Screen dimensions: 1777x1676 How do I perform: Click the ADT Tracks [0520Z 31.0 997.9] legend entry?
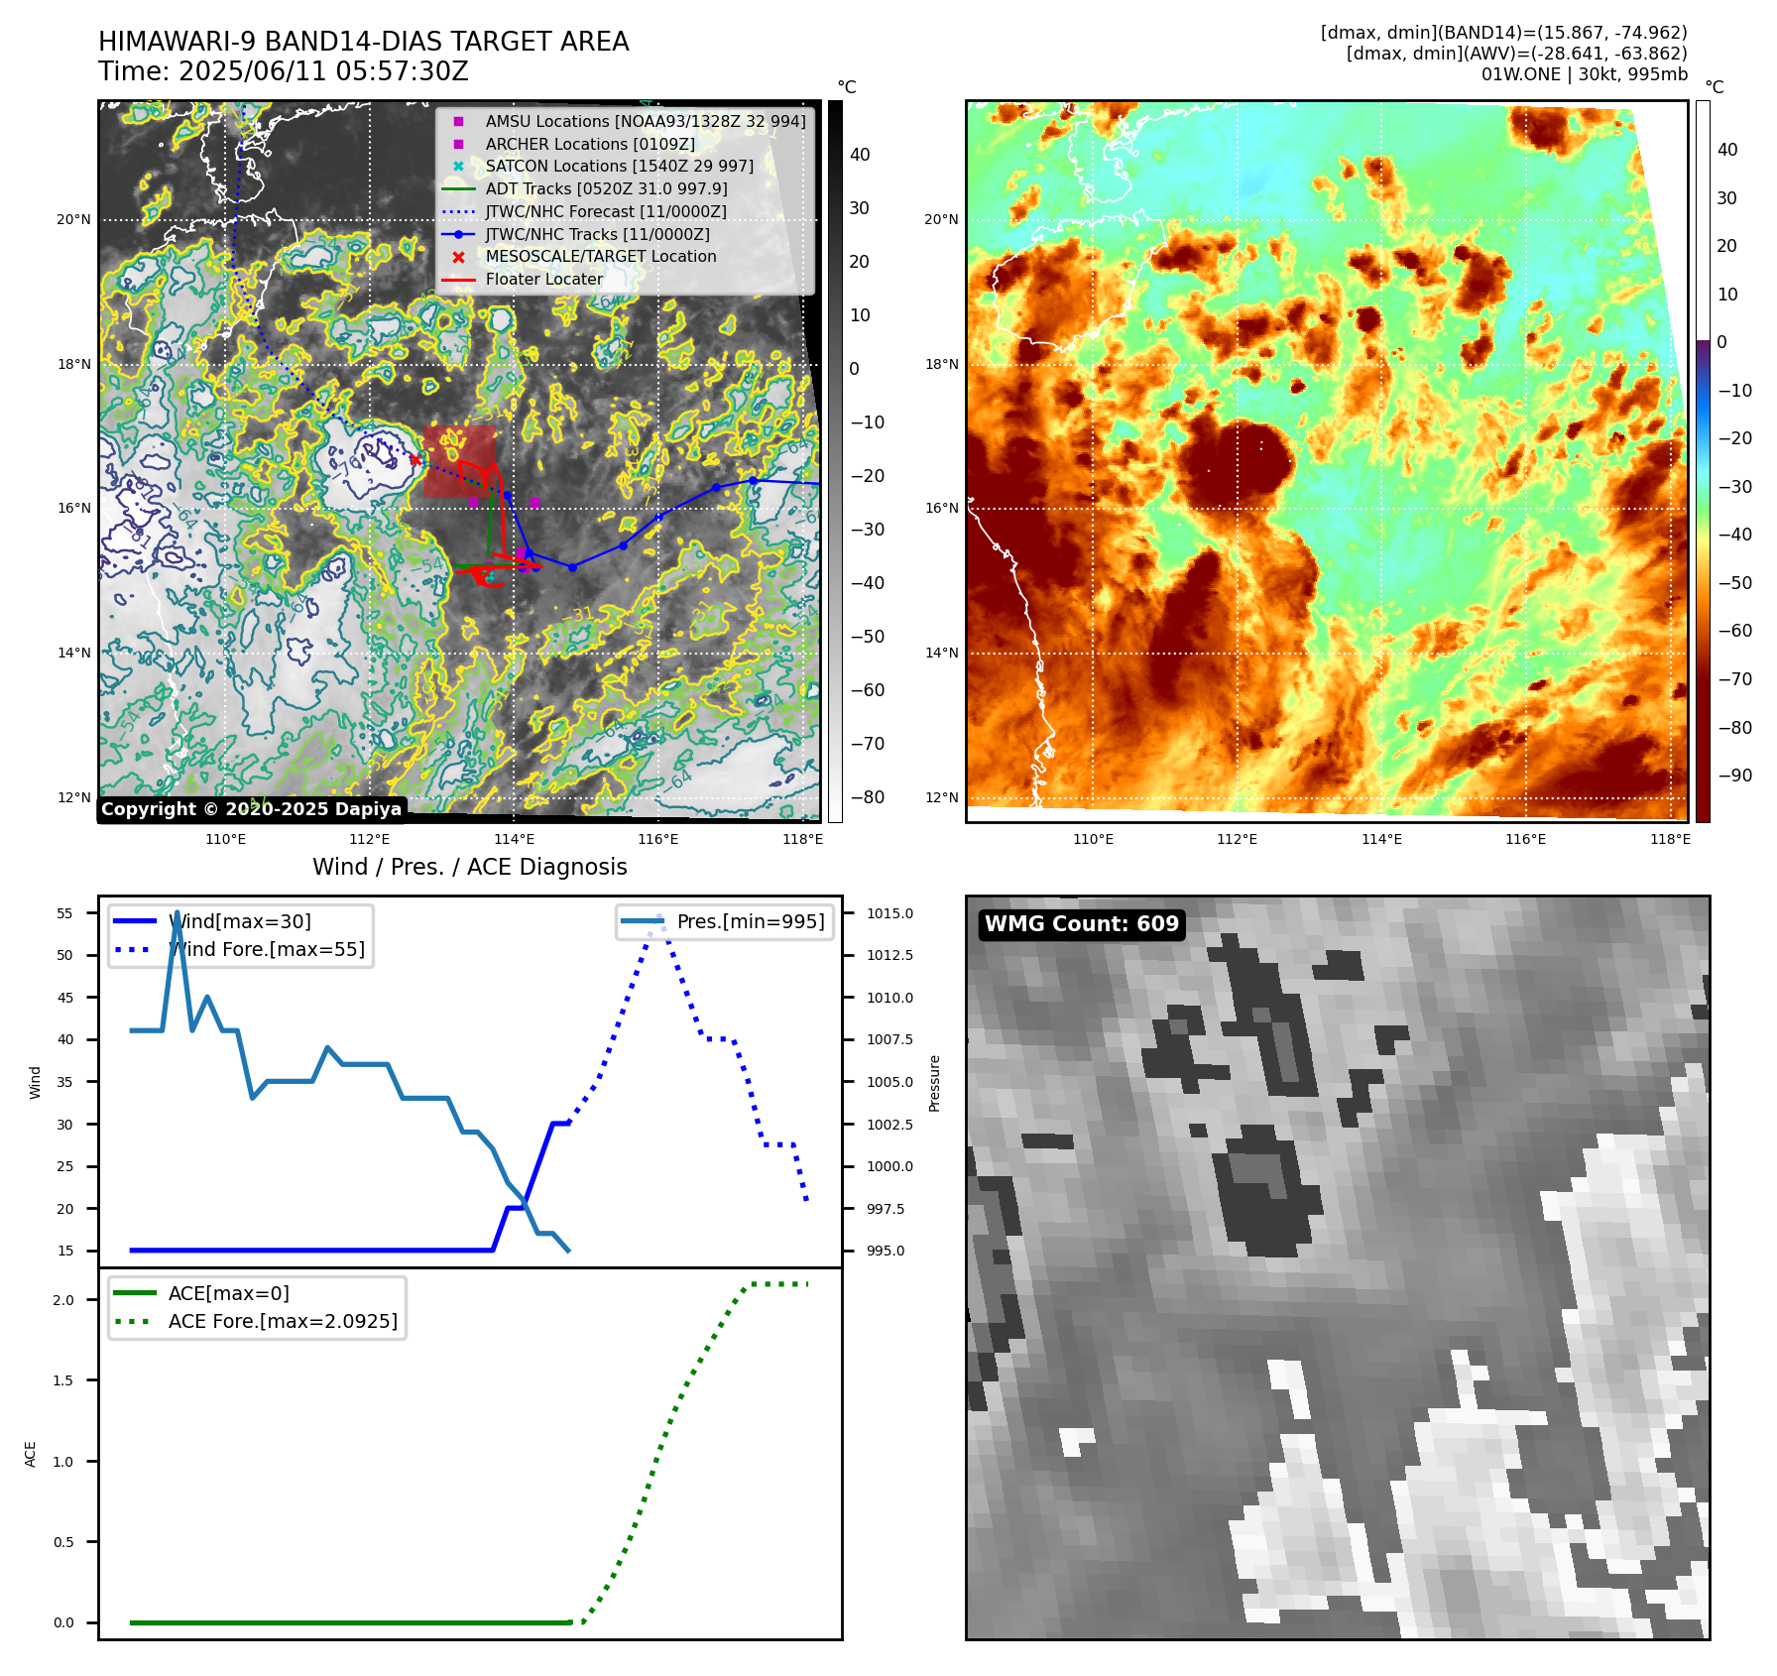[x=587, y=188]
